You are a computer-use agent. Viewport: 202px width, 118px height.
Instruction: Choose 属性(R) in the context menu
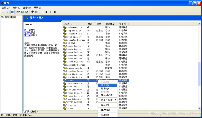108,110
